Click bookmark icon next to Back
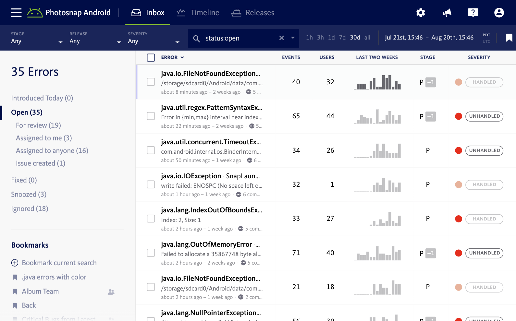 point(15,305)
